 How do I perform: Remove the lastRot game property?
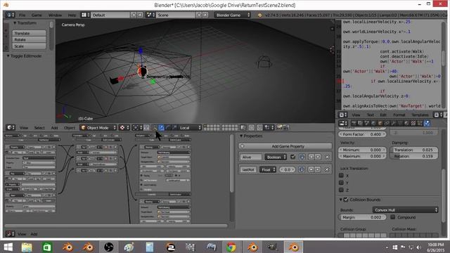pos(327,169)
